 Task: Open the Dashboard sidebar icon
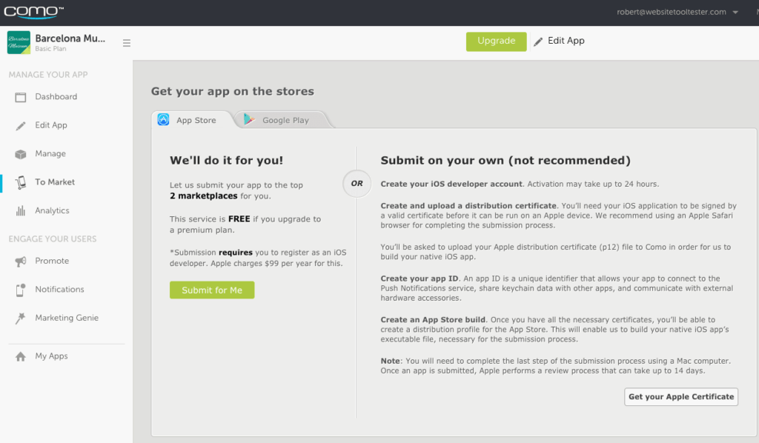(x=20, y=97)
